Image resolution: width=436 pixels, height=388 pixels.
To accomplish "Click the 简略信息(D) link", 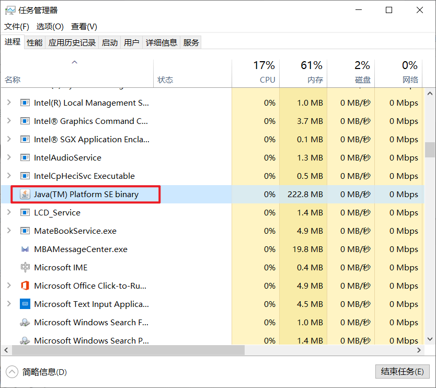I will coord(44,372).
